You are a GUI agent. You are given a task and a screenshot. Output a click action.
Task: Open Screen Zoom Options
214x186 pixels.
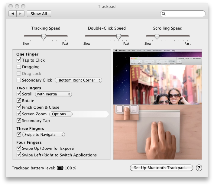click(61, 114)
